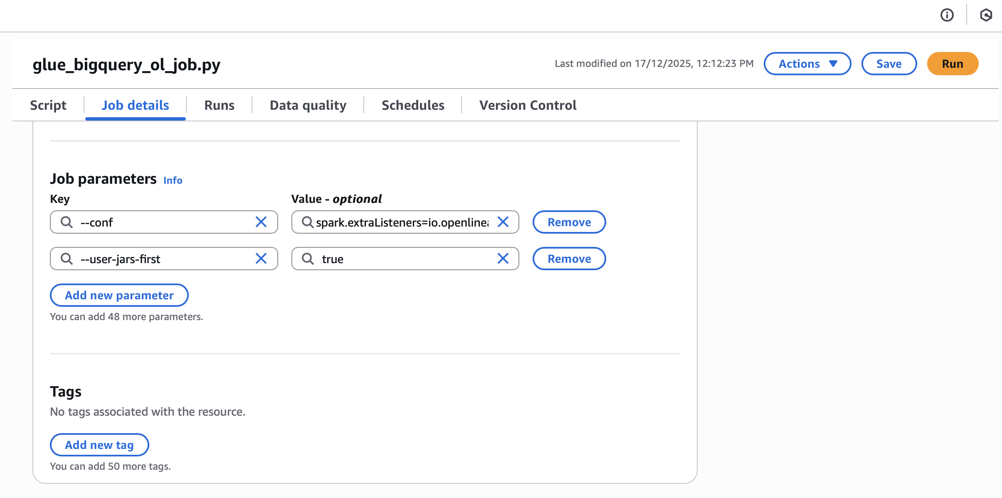Viewport: 1002px width, 498px height.
Task: Click search icon in spark.extraListeners value field
Action: [x=308, y=222]
